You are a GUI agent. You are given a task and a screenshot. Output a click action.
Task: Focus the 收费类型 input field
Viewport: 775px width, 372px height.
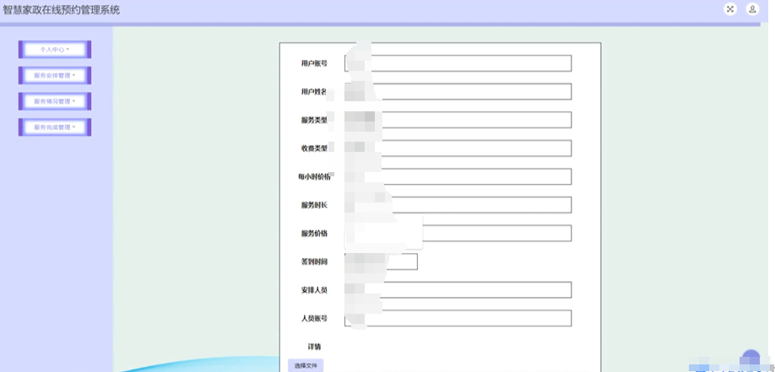[458, 148]
